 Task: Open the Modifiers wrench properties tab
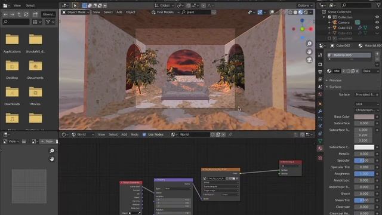pos(320,111)
